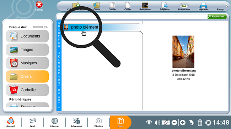Click the Copier toolbar icon

click(x=112, y=6)
